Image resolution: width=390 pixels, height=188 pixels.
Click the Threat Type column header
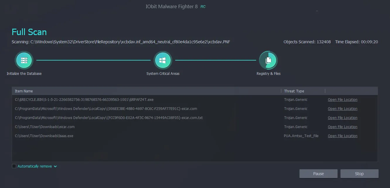[294, 91]
